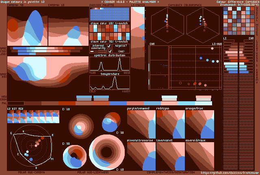This screenshot has height=175, width=260.
Task: Click the 'NEU GREY' row label
Action: pyautogui.click(x=4, y=98)
